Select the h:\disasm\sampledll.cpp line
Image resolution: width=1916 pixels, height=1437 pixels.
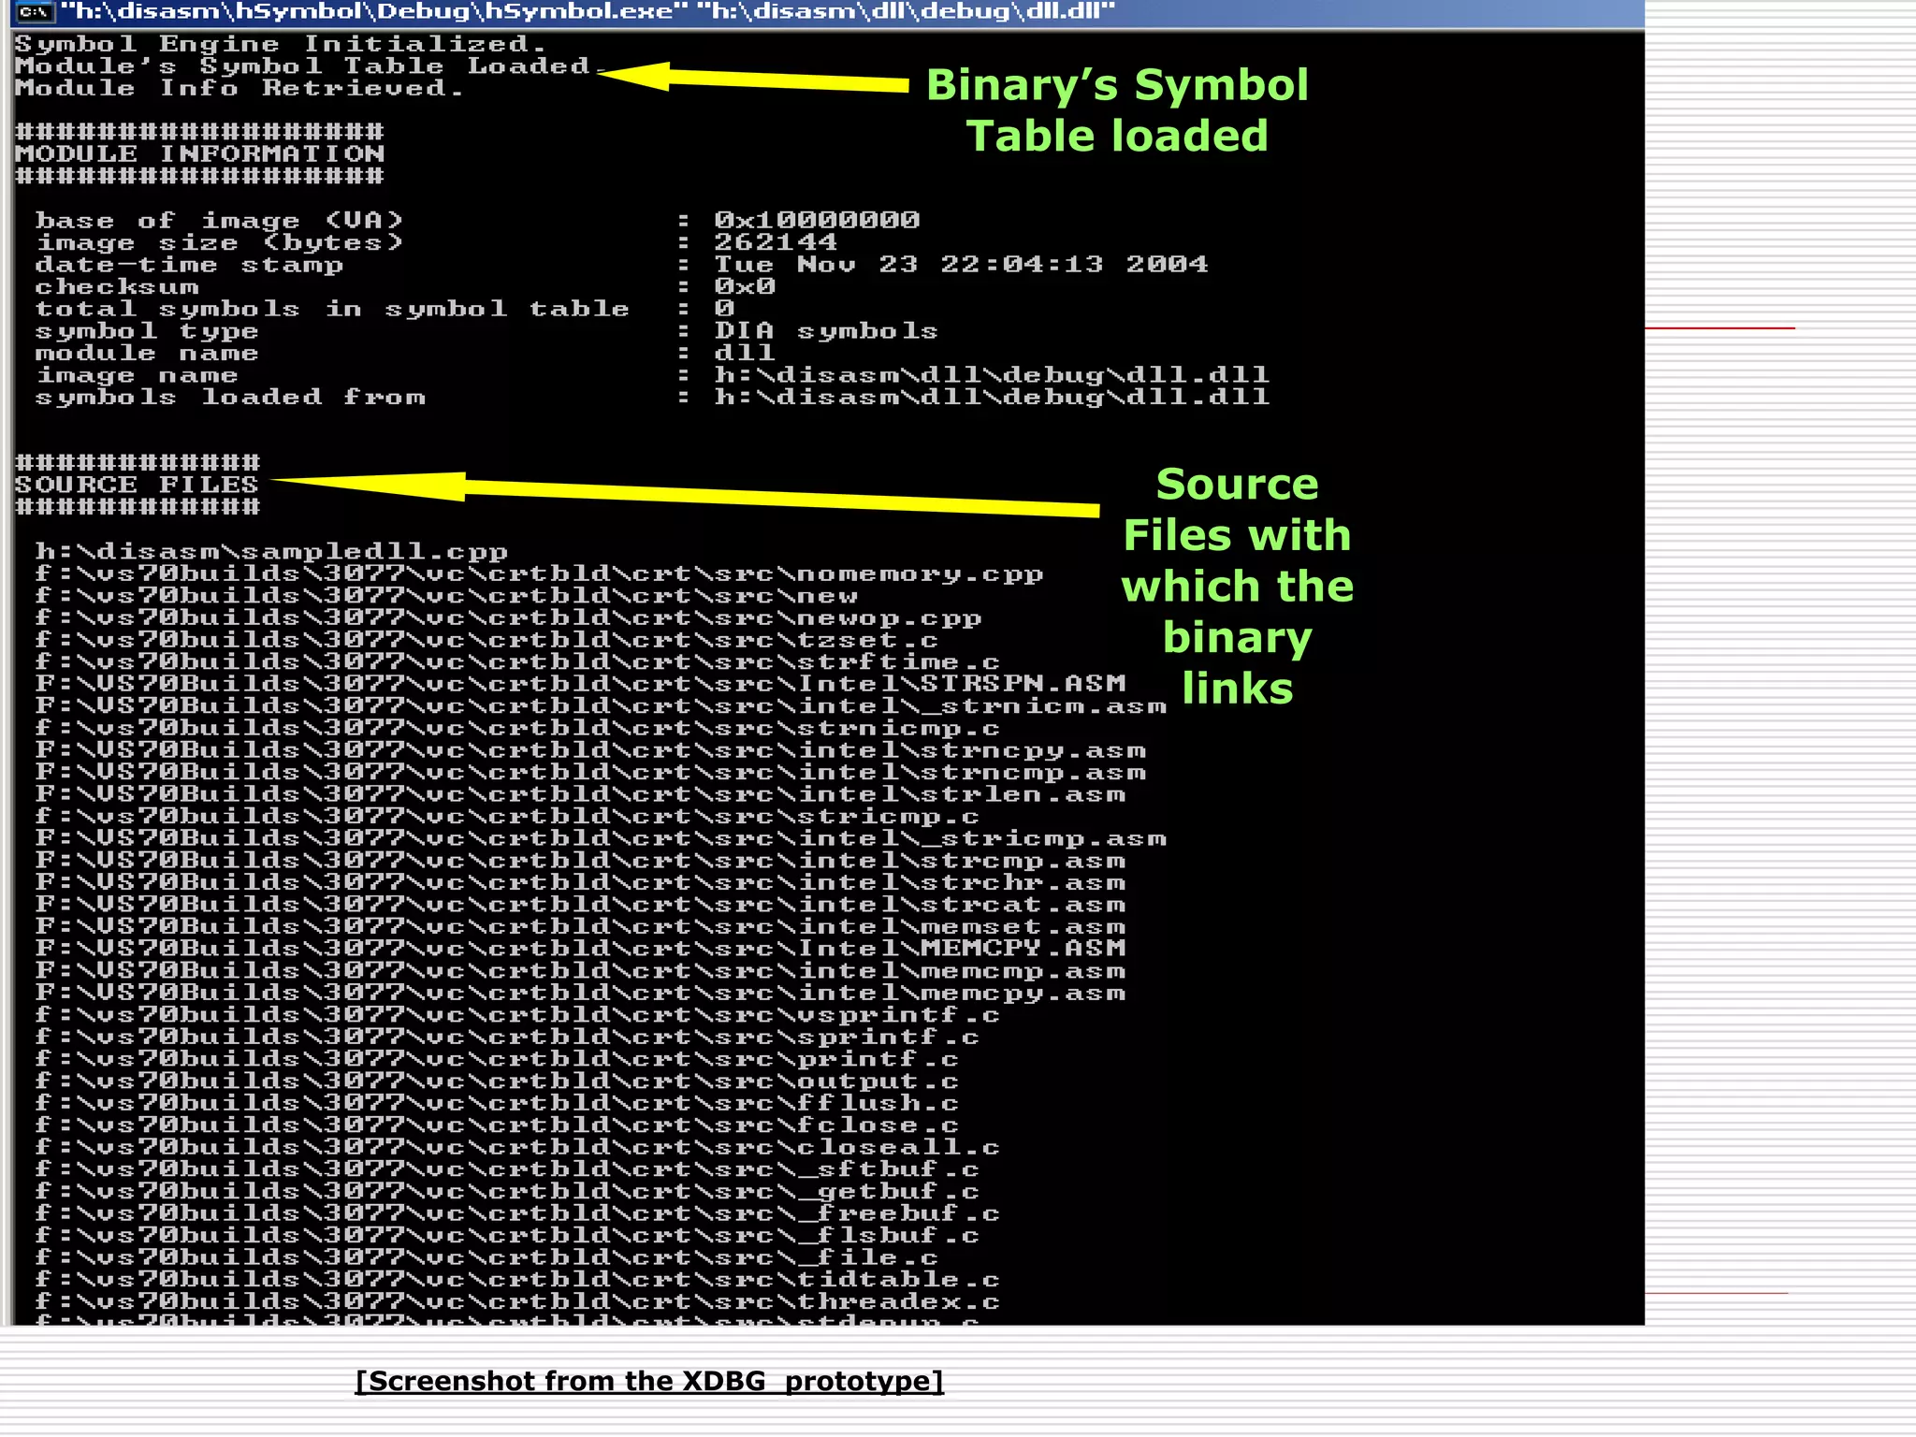[271, 552]
